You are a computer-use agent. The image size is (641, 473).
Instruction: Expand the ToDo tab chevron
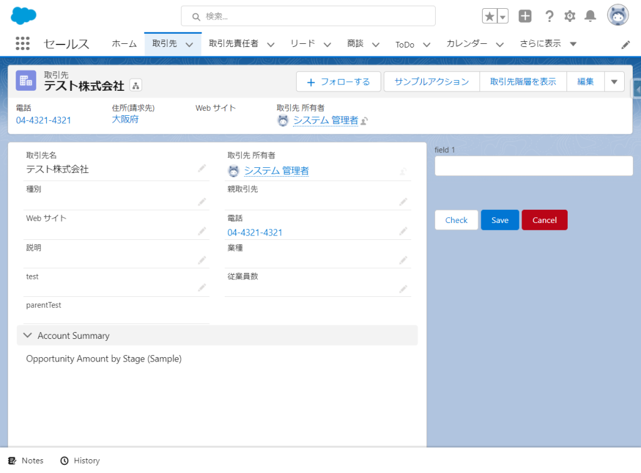426,44
